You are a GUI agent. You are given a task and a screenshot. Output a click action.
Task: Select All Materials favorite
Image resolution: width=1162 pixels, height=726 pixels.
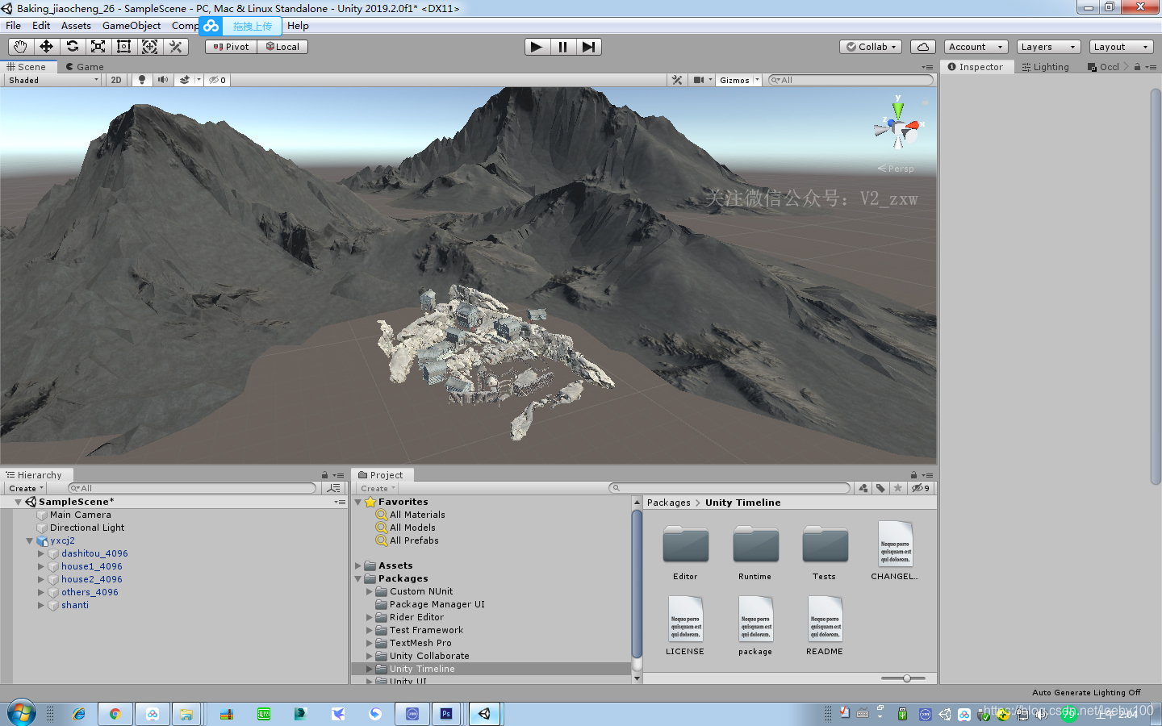click(x=417, y=515)
